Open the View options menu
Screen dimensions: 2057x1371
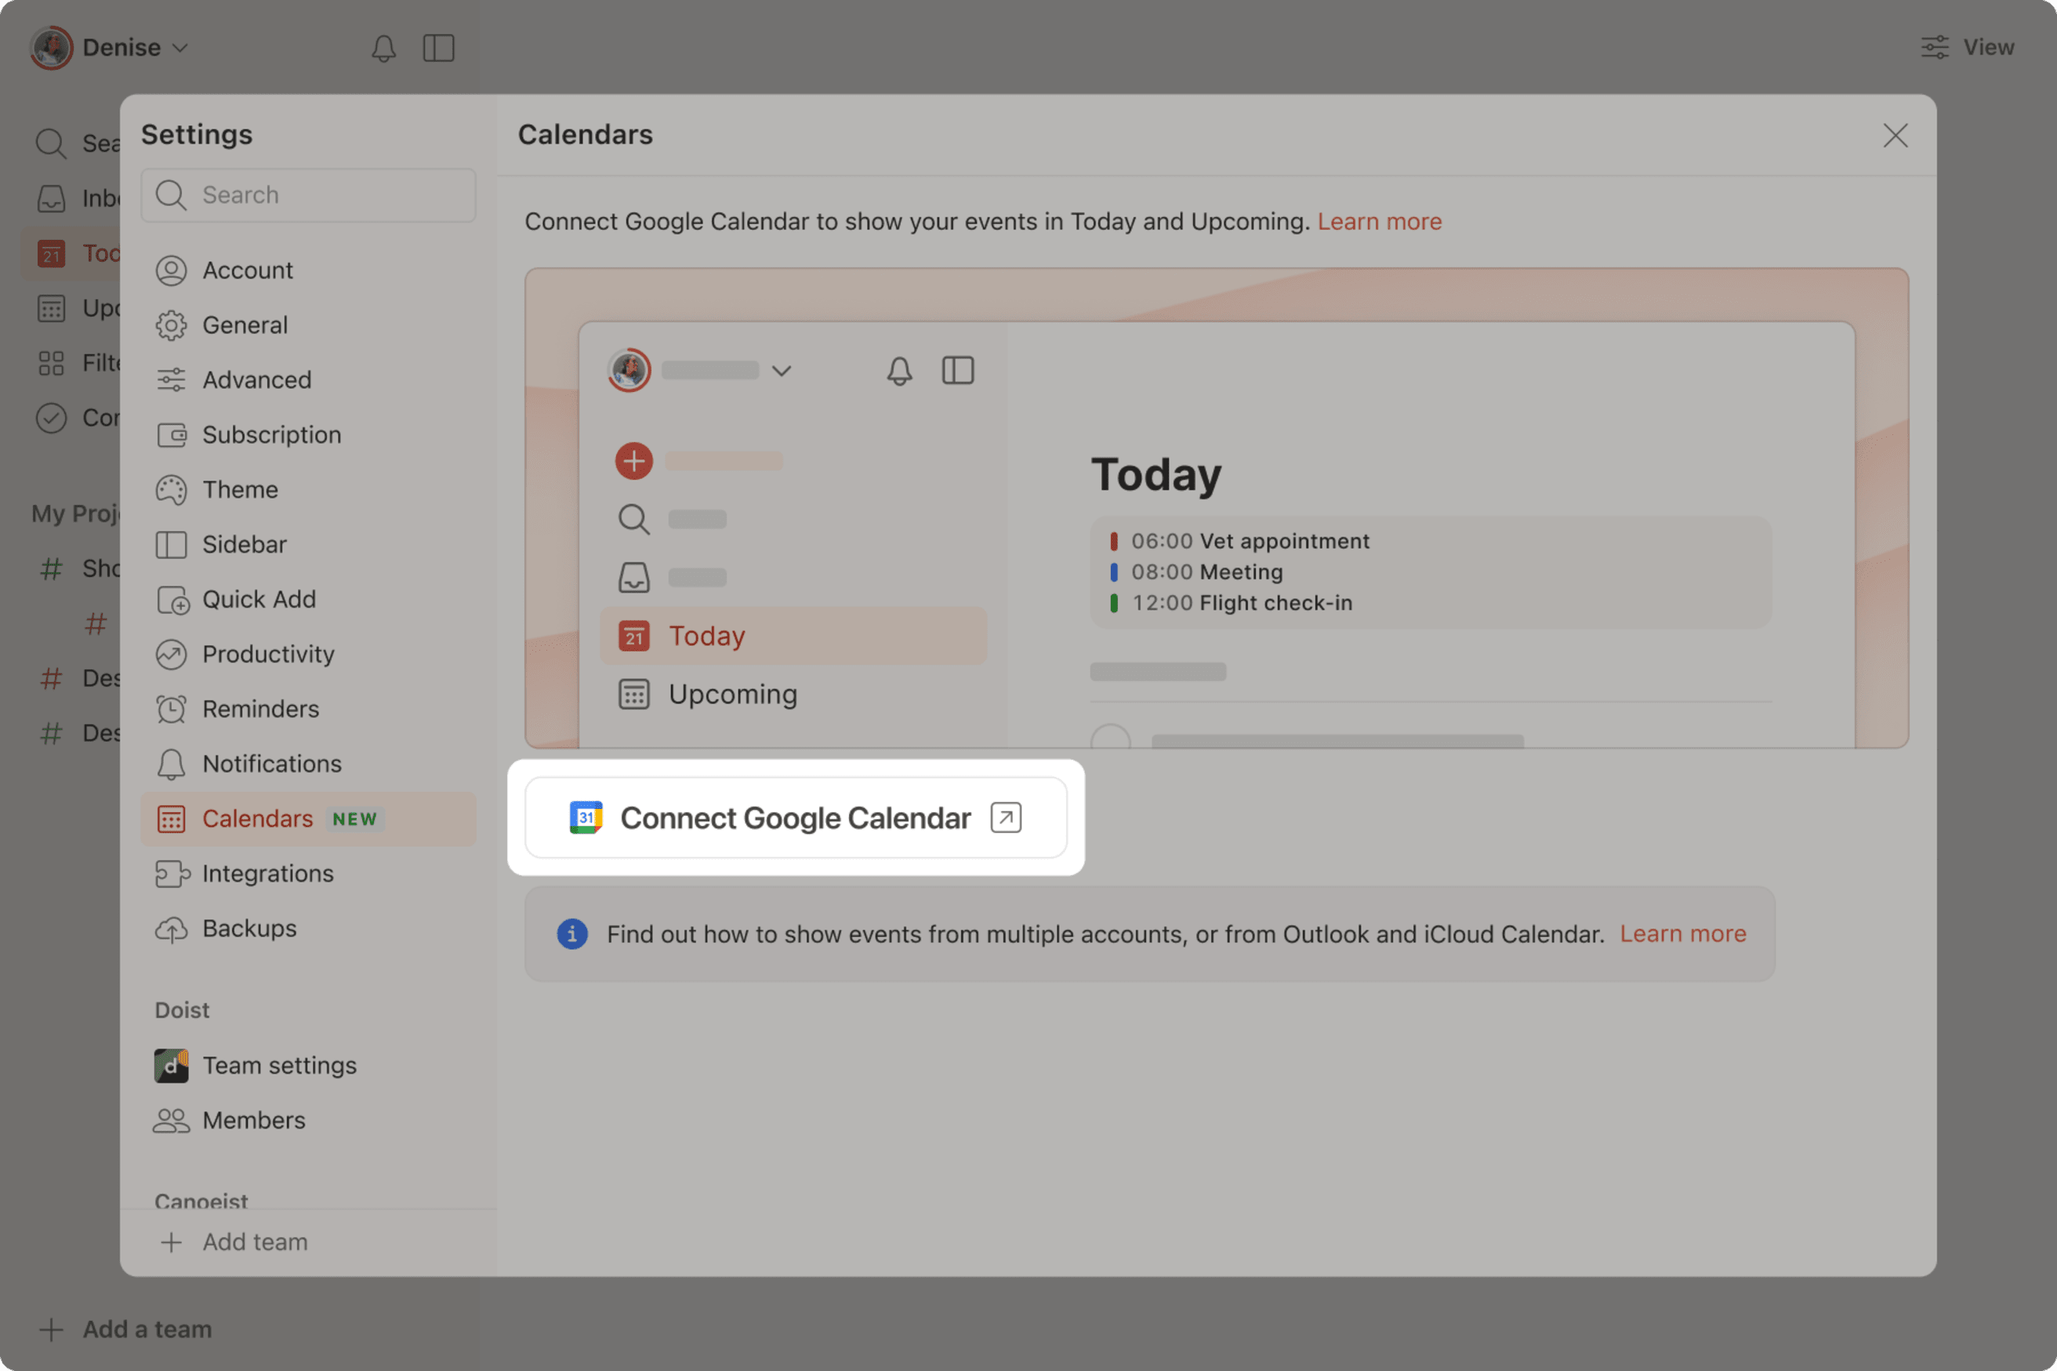1967,47
